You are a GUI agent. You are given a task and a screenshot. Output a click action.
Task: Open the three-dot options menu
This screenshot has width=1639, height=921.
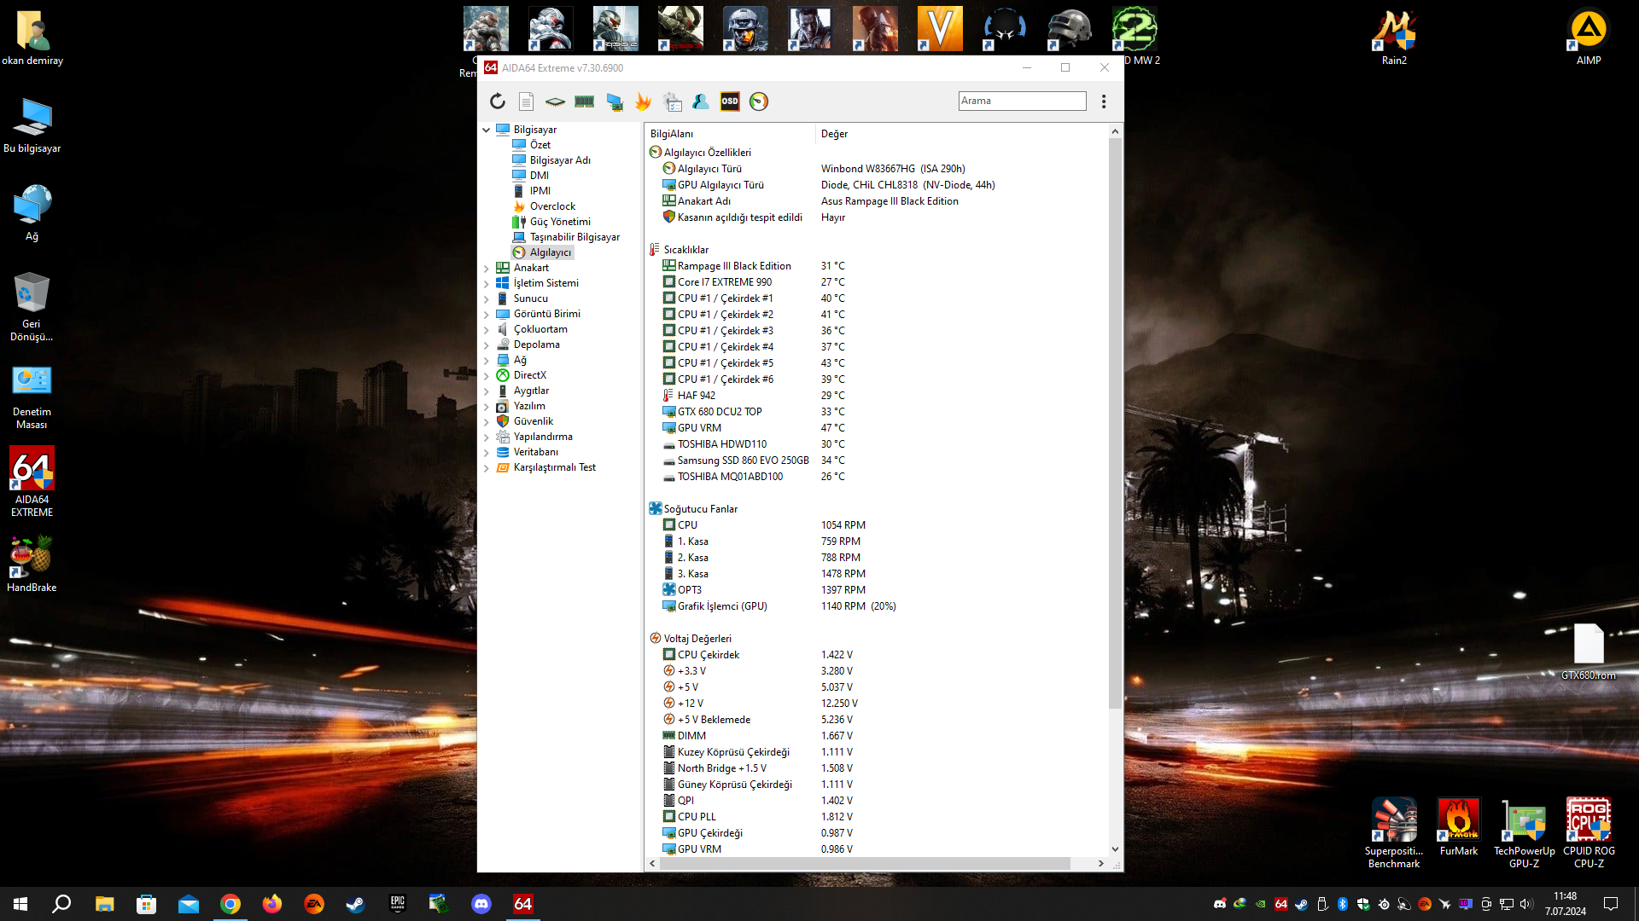[x=1104, y=101]
